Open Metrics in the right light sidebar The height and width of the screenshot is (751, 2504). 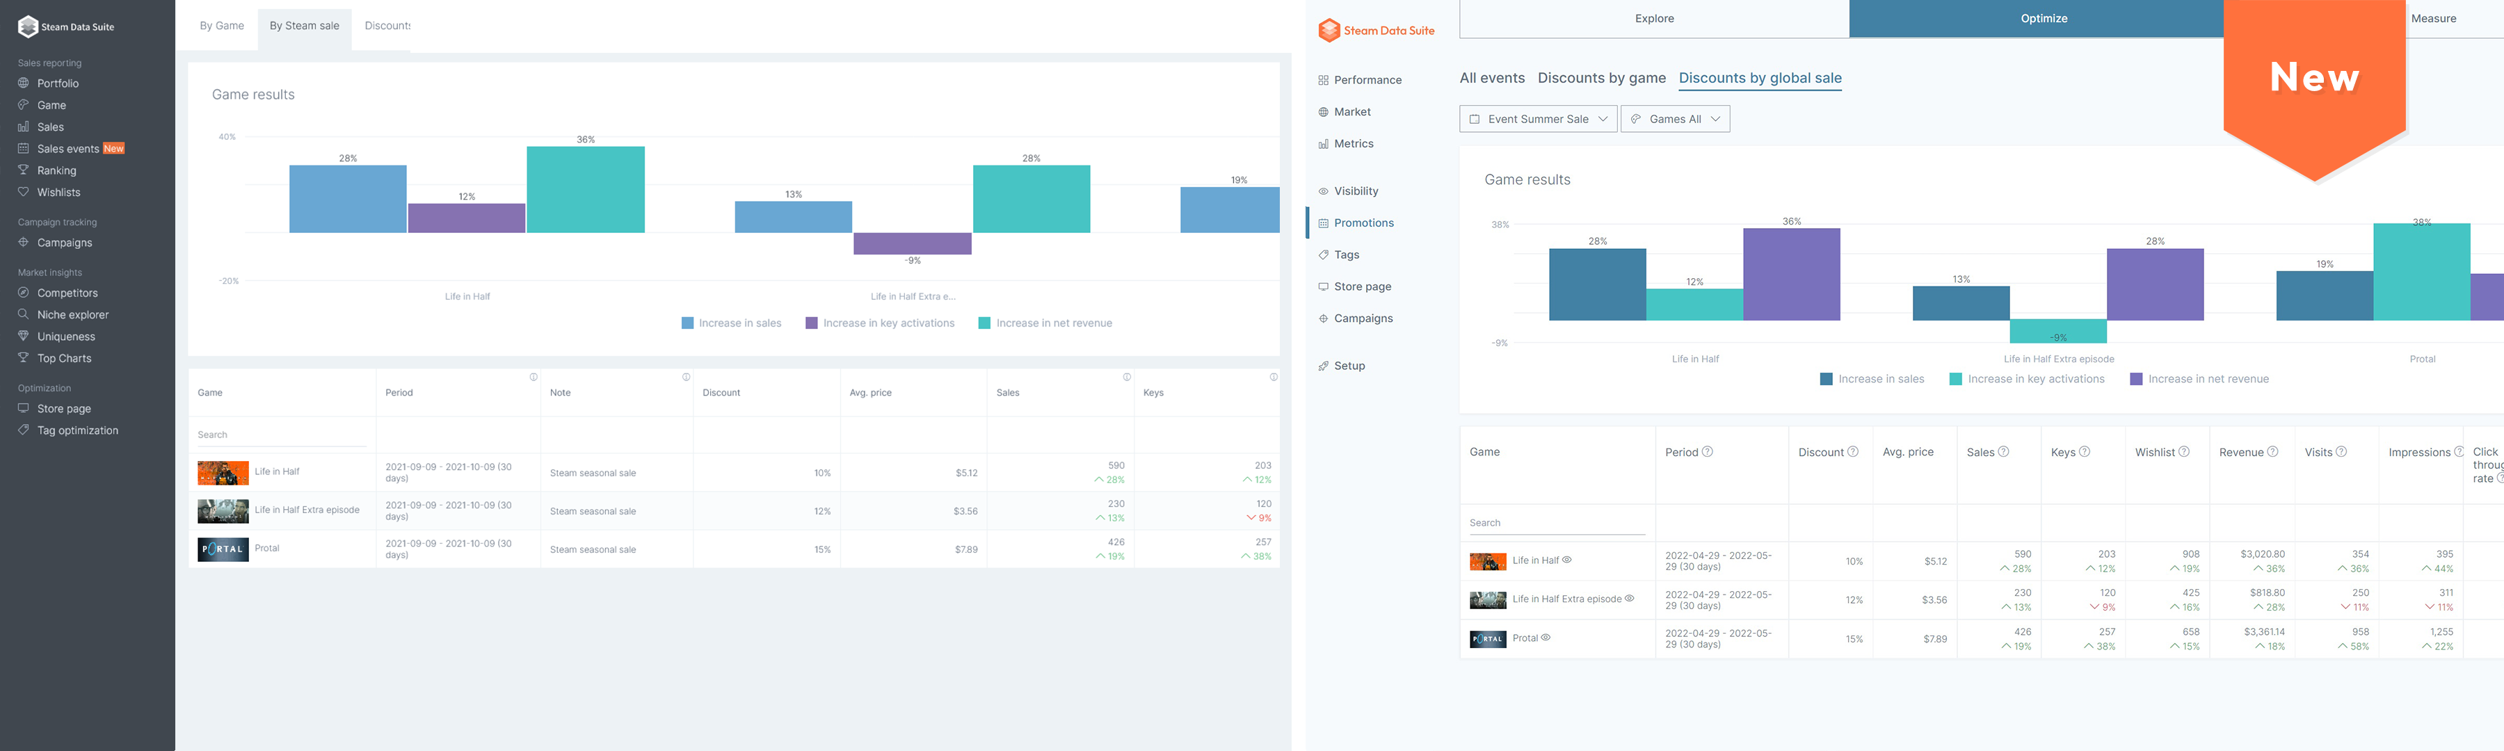pos(1353,144)
